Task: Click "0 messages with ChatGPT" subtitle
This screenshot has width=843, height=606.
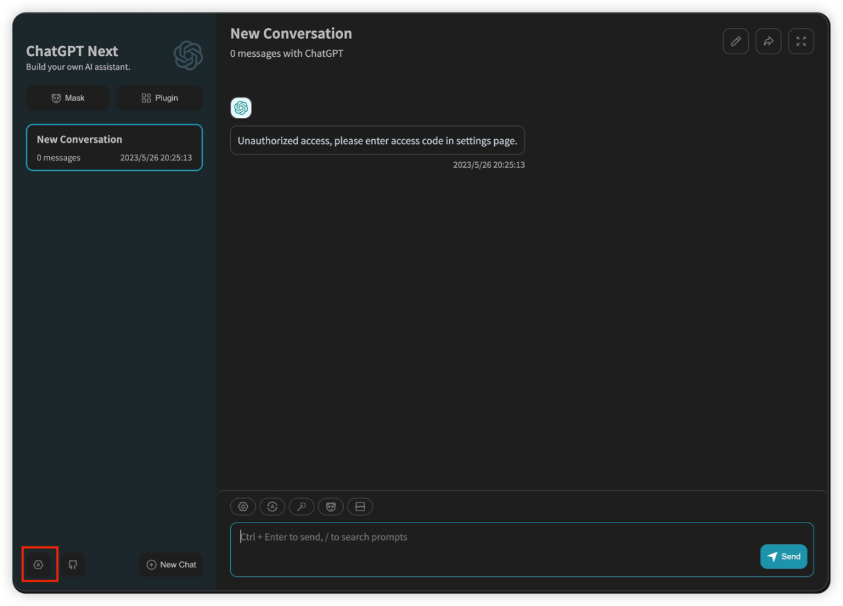Action: (x=287, y=54)
